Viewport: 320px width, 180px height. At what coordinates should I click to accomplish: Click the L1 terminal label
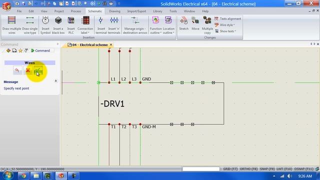click(x=113, y=79)
